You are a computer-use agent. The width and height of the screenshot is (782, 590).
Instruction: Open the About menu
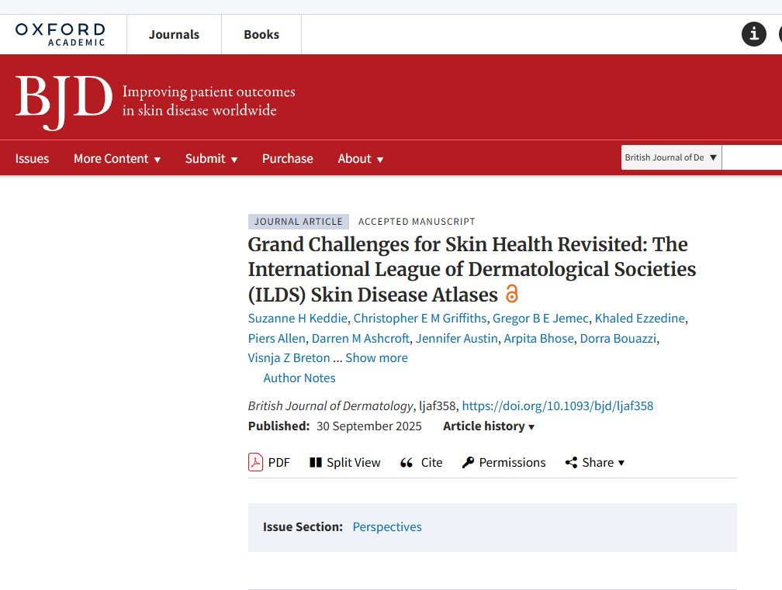pyautogui.click(x=361, y=159)
